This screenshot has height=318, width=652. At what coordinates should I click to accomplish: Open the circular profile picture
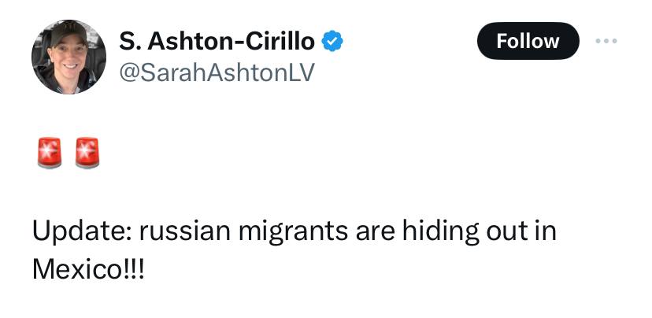69,57
